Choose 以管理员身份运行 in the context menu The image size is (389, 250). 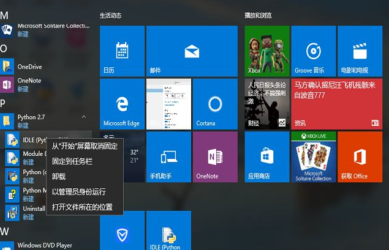78,192
